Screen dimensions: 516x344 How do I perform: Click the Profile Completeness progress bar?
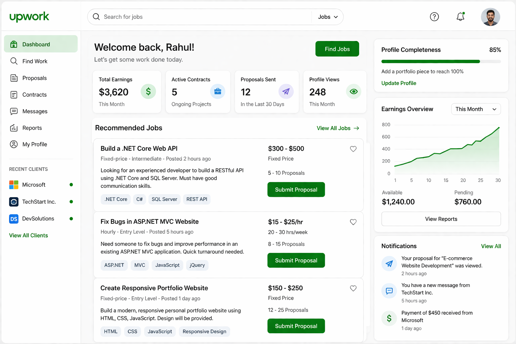click(x=441, y=61)
